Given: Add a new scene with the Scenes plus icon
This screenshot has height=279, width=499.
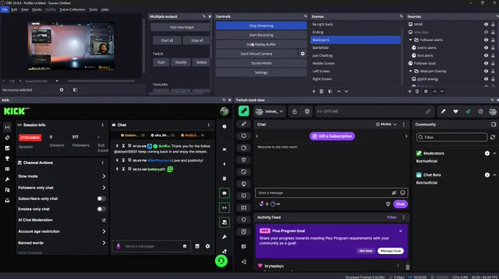Looking at the screenshot, I should (314, 92).
